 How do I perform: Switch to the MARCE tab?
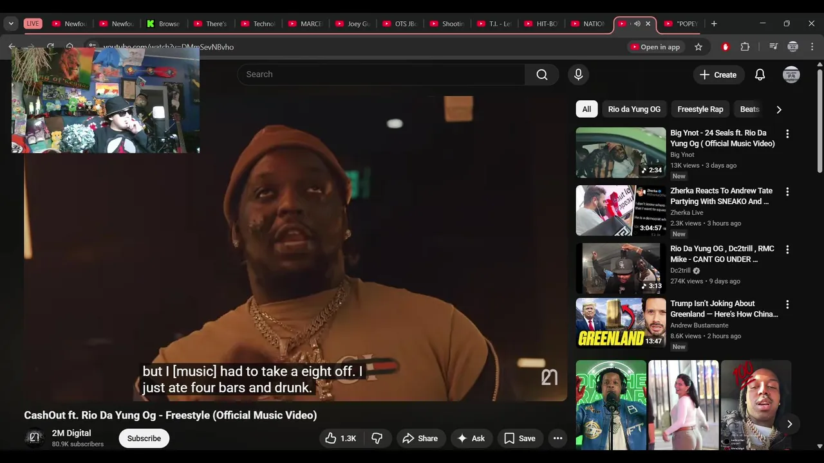click(x=305, y=24)
